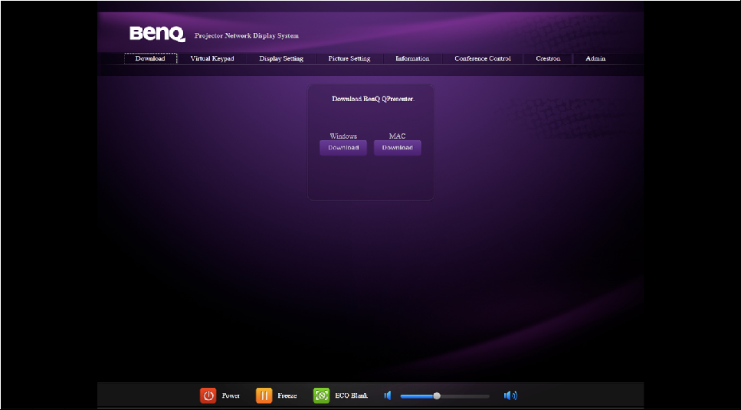
Task: Click the 'Download BenQ QPresenter.' heading
Action: coord(373,99)
